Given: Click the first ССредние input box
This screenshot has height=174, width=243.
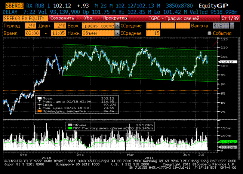Looking at the screenshot, I should pos(153,26).
